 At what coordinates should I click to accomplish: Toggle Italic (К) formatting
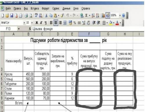coord(41,23)
